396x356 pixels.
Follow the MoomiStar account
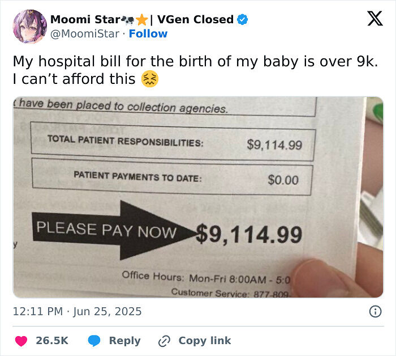click(148, 34)
